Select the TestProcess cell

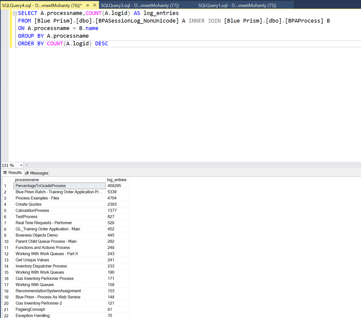[60, 217]
